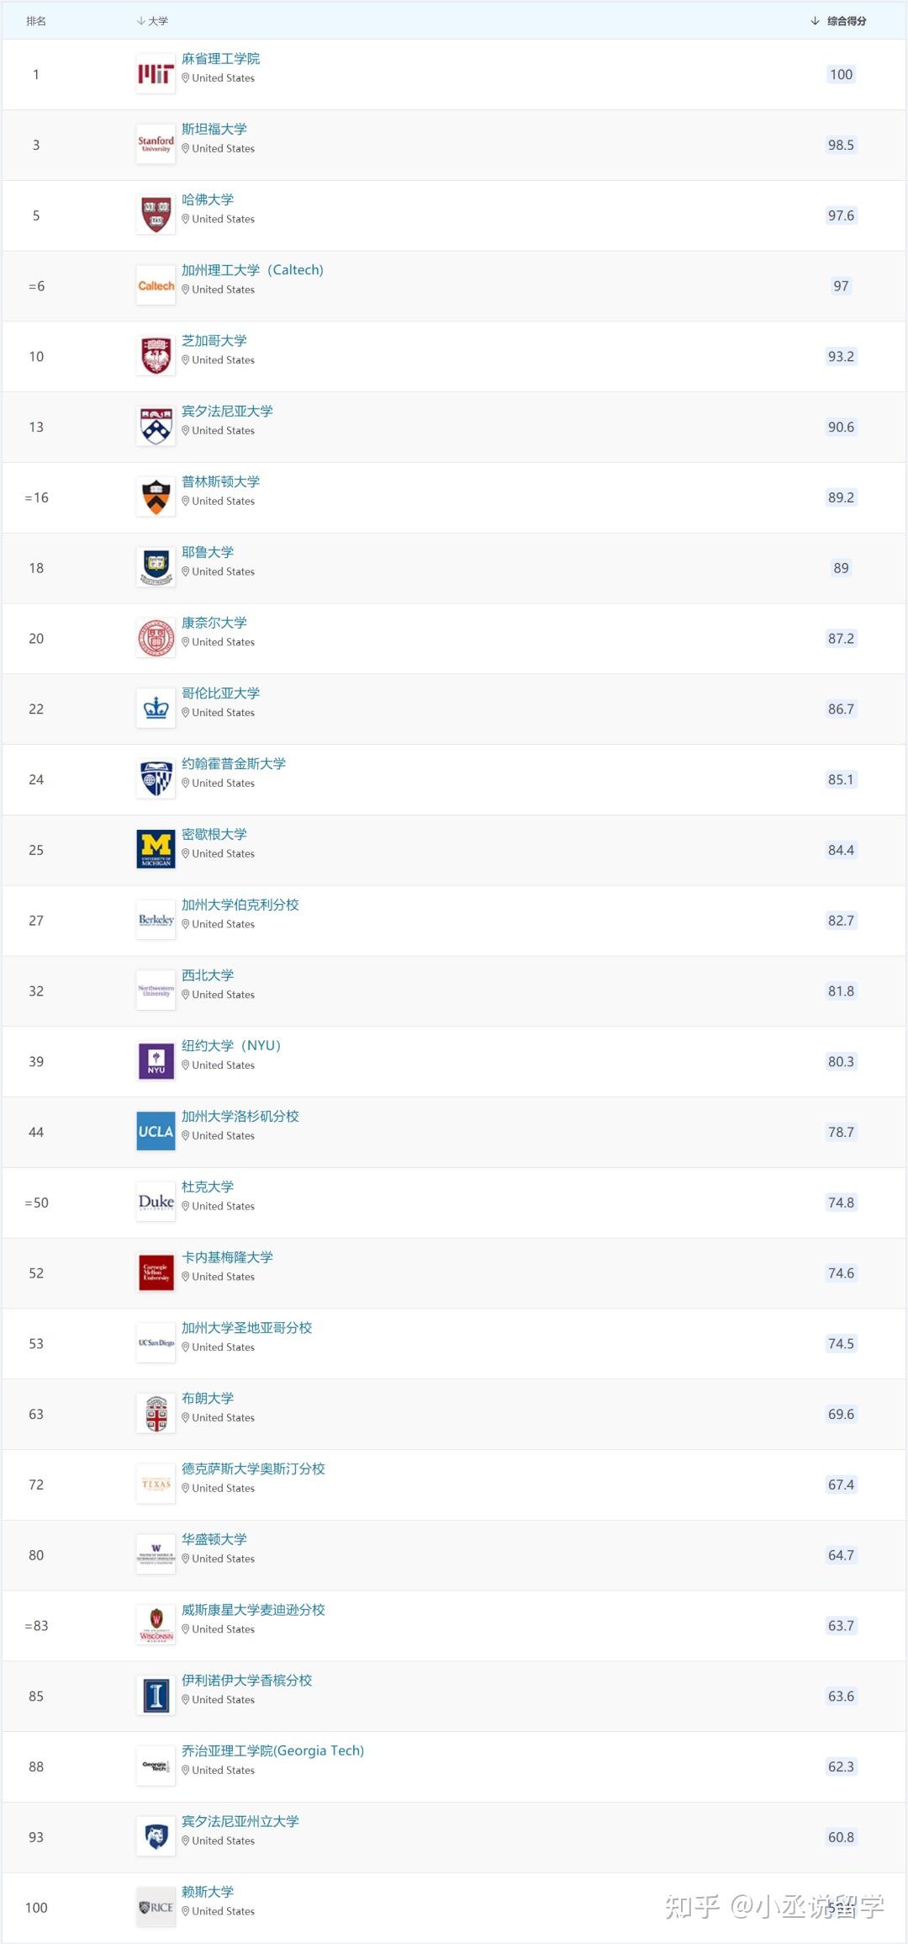This screenshot has height=1944, width=908.
Task: Click the Caltech logo icon
Action: [156, 286]
